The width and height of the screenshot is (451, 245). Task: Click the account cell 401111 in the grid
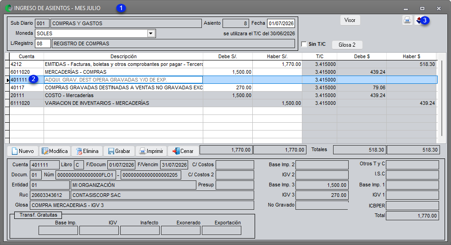point(27,80)
